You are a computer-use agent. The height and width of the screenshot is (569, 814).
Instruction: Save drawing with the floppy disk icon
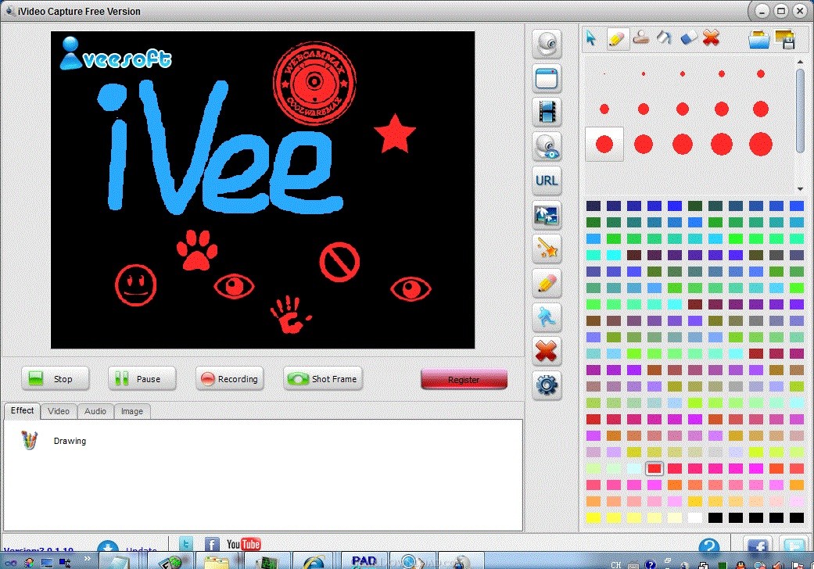785,39
